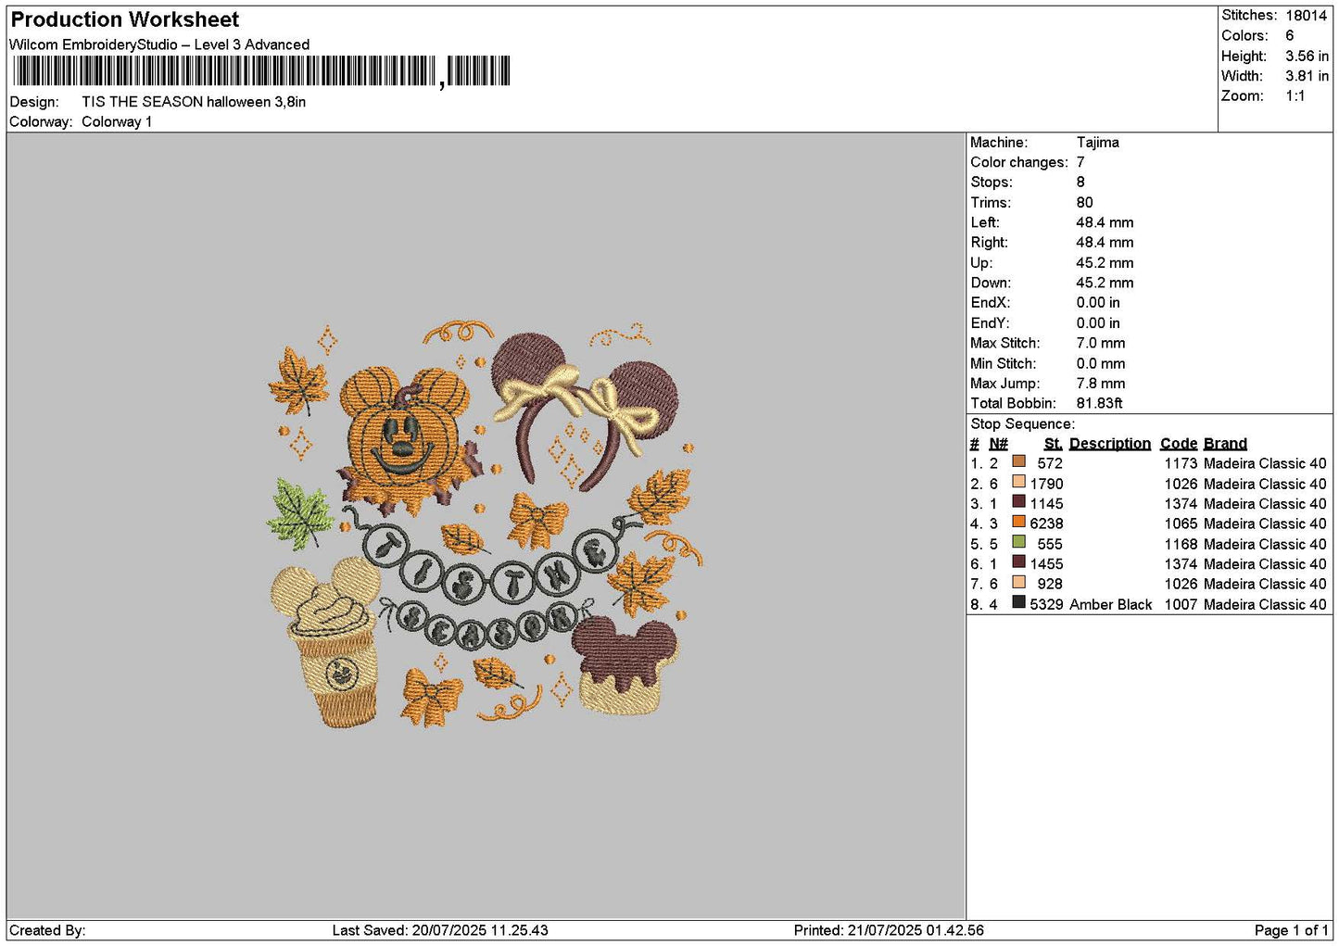The image size is (1339, 946).
Task: Click the Zoom value '1:1'
Action: (1295, 96)
